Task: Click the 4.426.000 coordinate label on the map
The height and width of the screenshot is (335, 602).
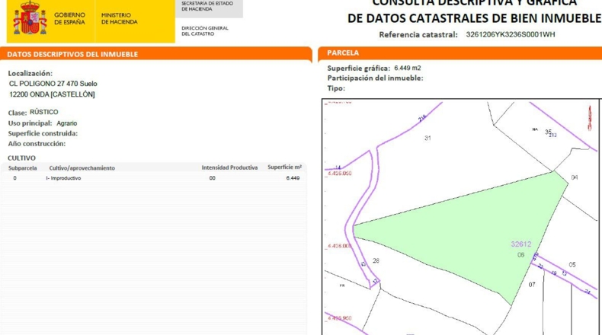Action: pyautogui.click(x=339, y=246)
